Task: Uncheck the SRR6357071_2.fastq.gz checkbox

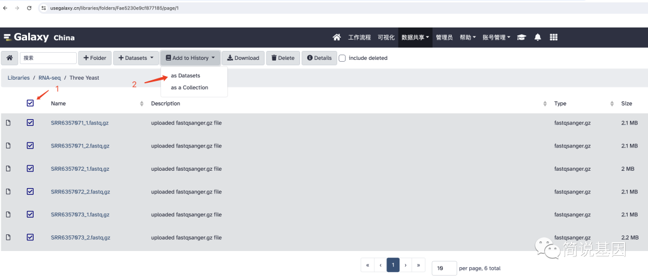Action: (30, 146)
